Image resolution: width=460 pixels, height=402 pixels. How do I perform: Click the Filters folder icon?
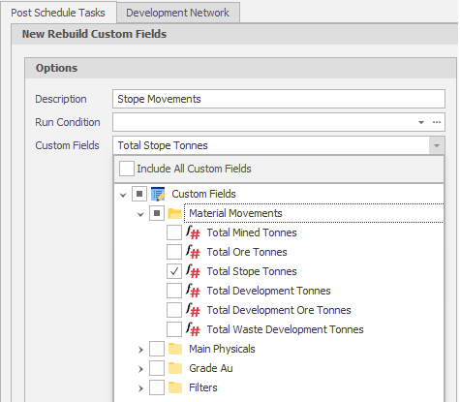[x=175, y=387]
